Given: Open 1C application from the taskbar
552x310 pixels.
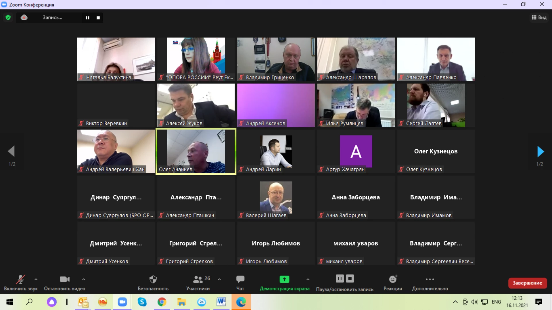Looking at the screenshot, I should [103, 302].
